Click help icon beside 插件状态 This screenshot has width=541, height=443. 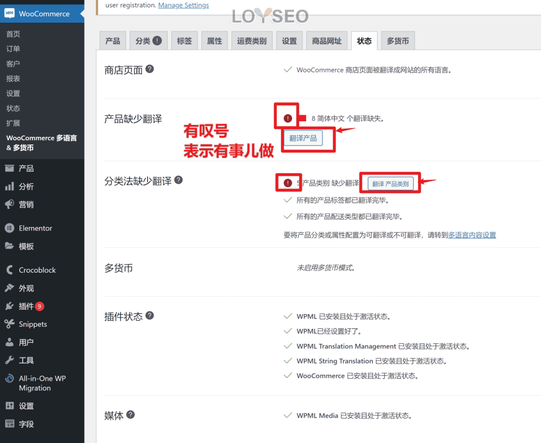(x=149, y=315)
